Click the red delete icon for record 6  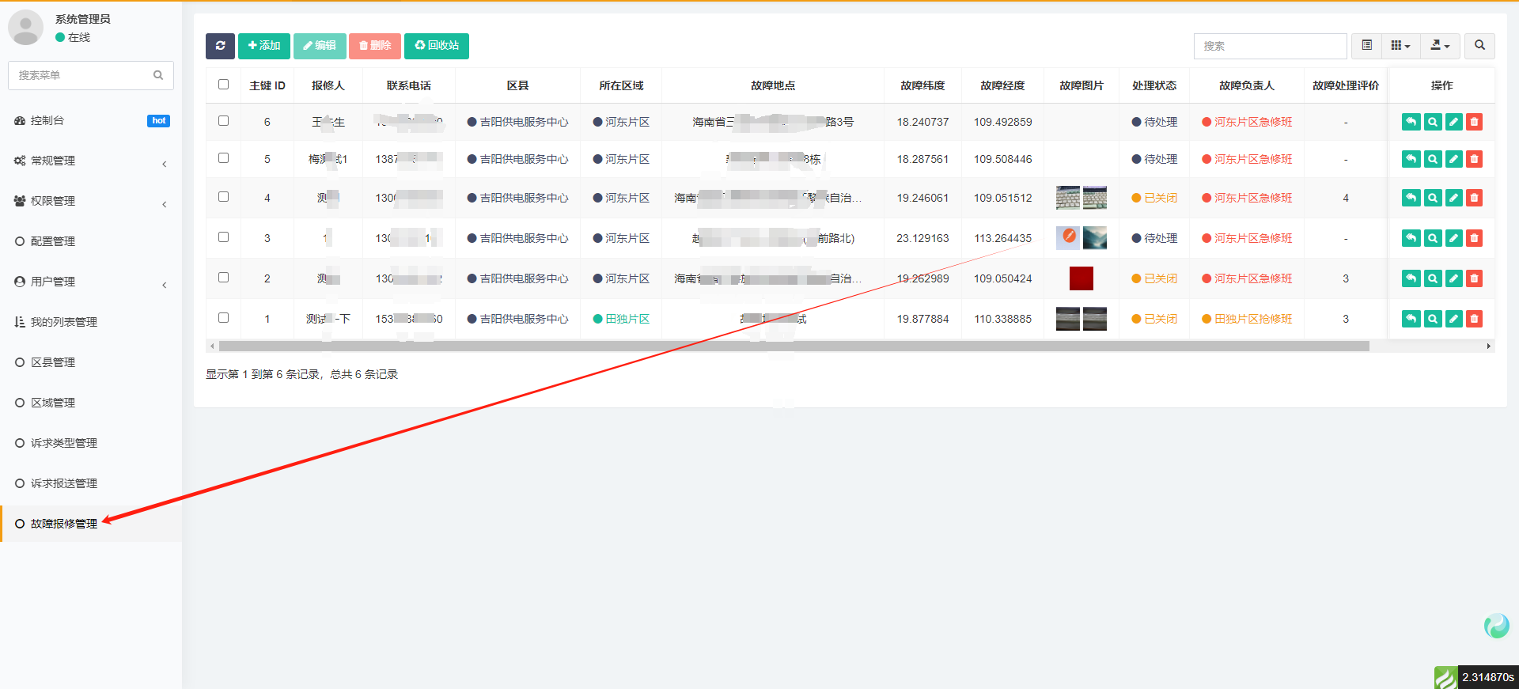[1474, 122]
